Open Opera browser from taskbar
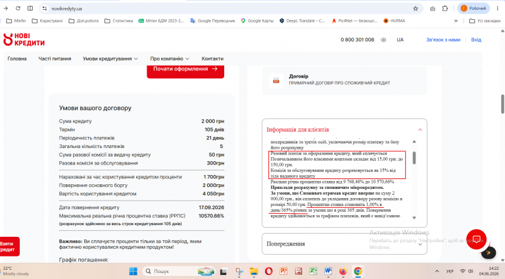The image size is (505, 279). tap(268, 271)
